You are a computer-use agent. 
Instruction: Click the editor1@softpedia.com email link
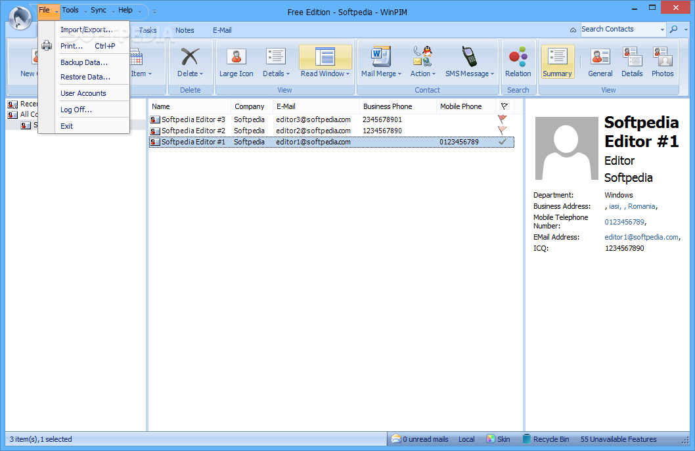(x=641, y=237)
